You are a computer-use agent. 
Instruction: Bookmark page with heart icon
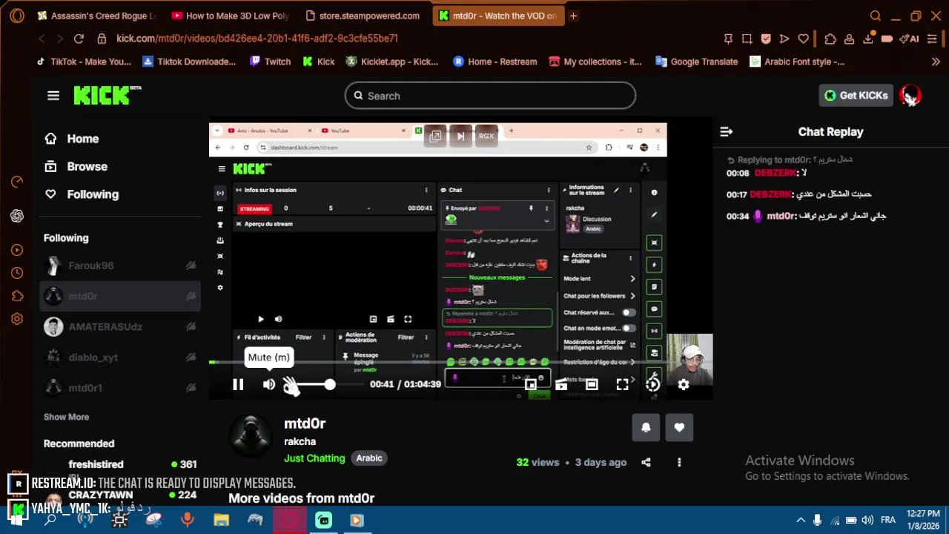pos(804,39)
